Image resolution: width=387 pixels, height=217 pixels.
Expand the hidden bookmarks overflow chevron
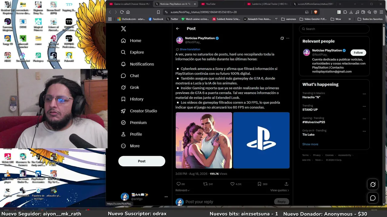coord(350,19)
